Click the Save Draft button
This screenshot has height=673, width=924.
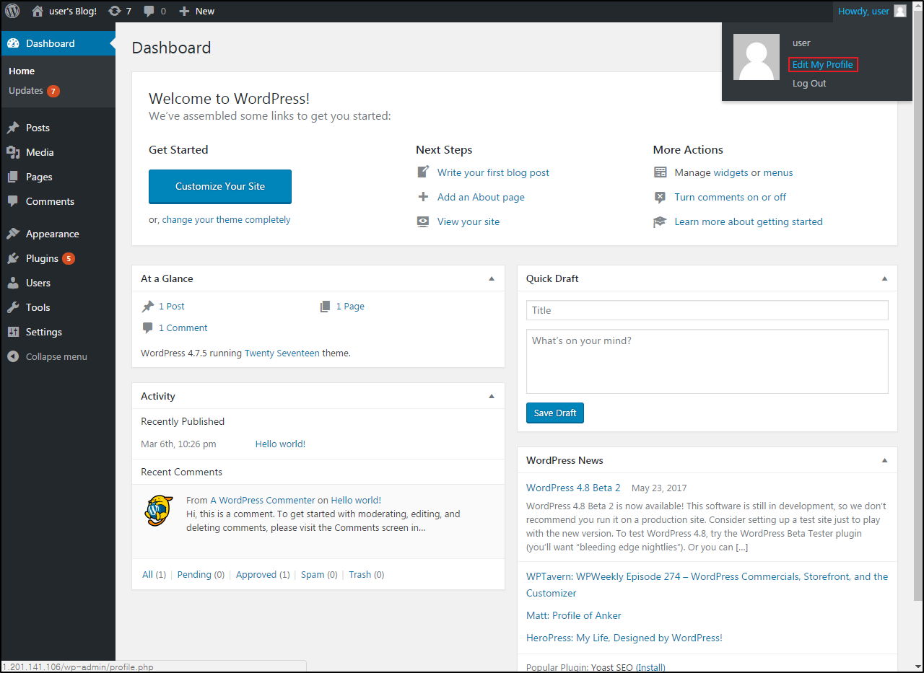pos(555,413)
